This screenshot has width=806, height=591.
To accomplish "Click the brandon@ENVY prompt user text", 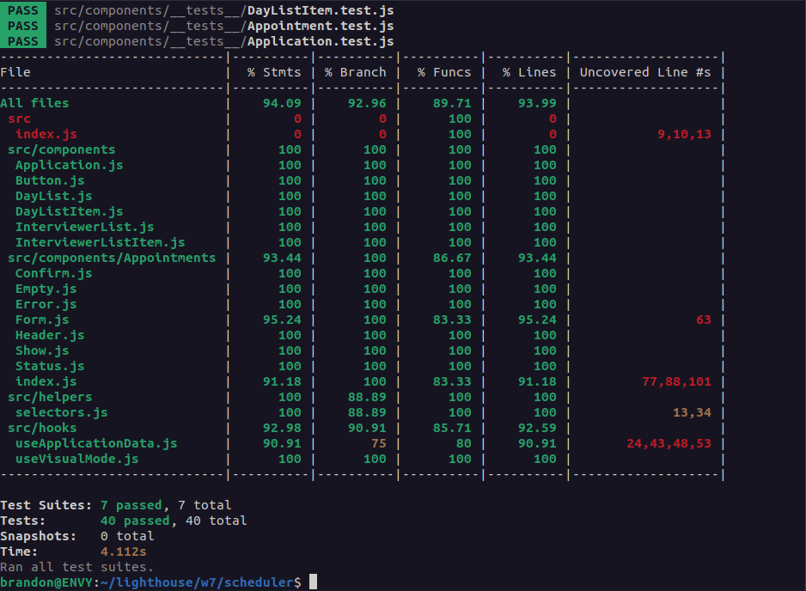I will [46, 582].
